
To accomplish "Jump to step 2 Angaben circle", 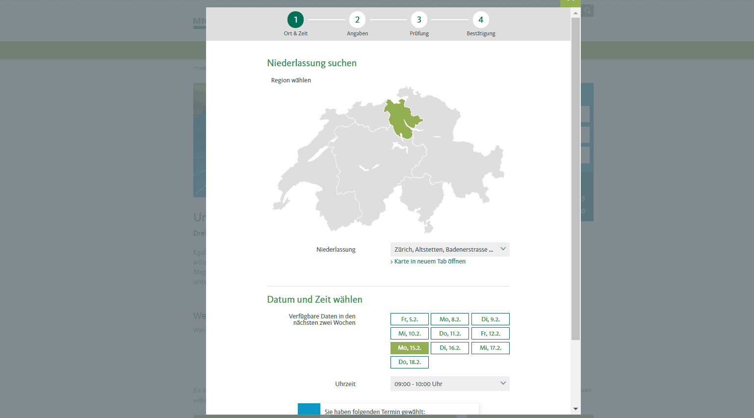I will click(x=357, y=20).
